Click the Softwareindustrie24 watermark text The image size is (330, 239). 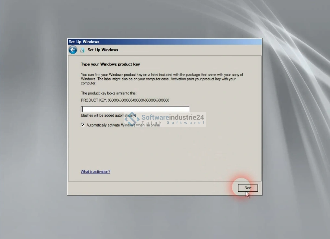(x=173, y=117)
